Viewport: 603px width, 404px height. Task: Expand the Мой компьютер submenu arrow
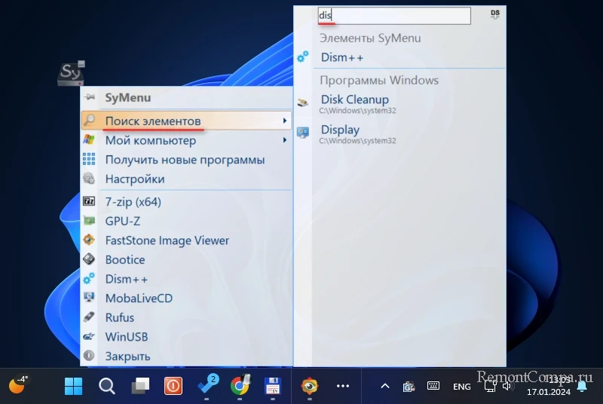coord(284,140)
